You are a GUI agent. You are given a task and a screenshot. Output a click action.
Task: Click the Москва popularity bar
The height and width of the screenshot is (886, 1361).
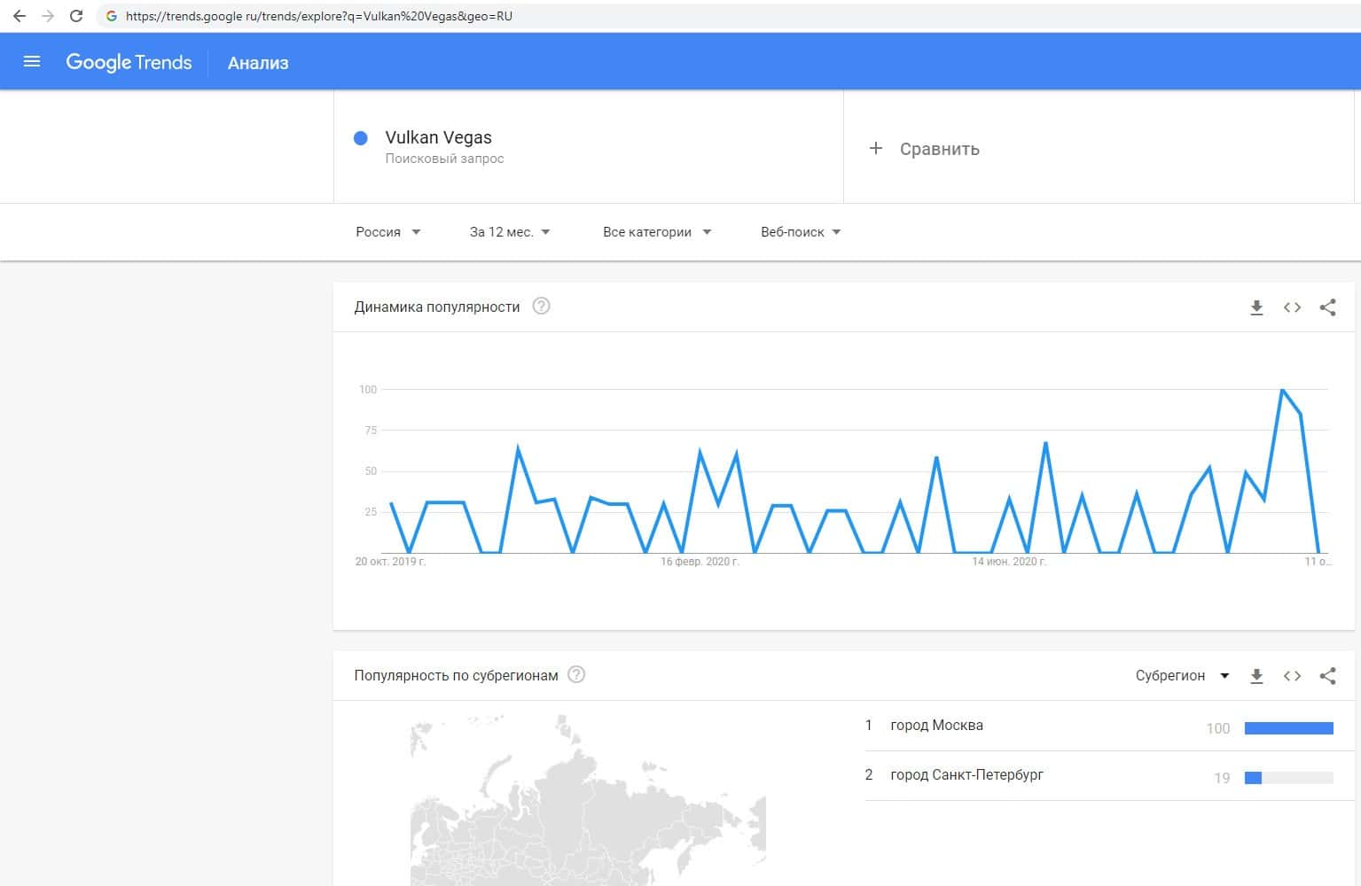click(1289, 728)
